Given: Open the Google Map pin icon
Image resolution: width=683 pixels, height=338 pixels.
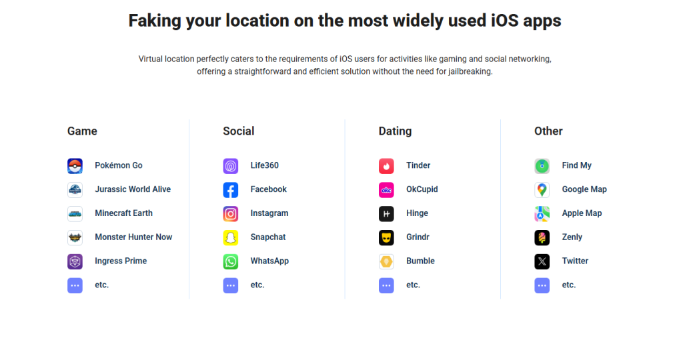Looking at the screenshot, I should click(x=542, y=190).
